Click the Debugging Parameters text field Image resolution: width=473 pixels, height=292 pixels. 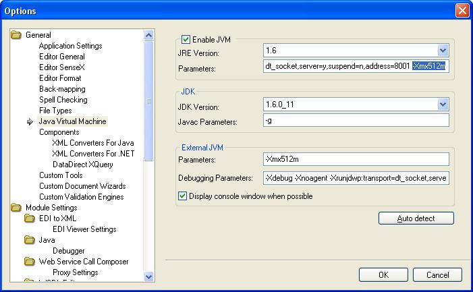point(356,178)
